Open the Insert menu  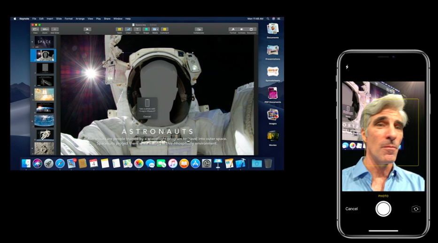click(50, 19)
